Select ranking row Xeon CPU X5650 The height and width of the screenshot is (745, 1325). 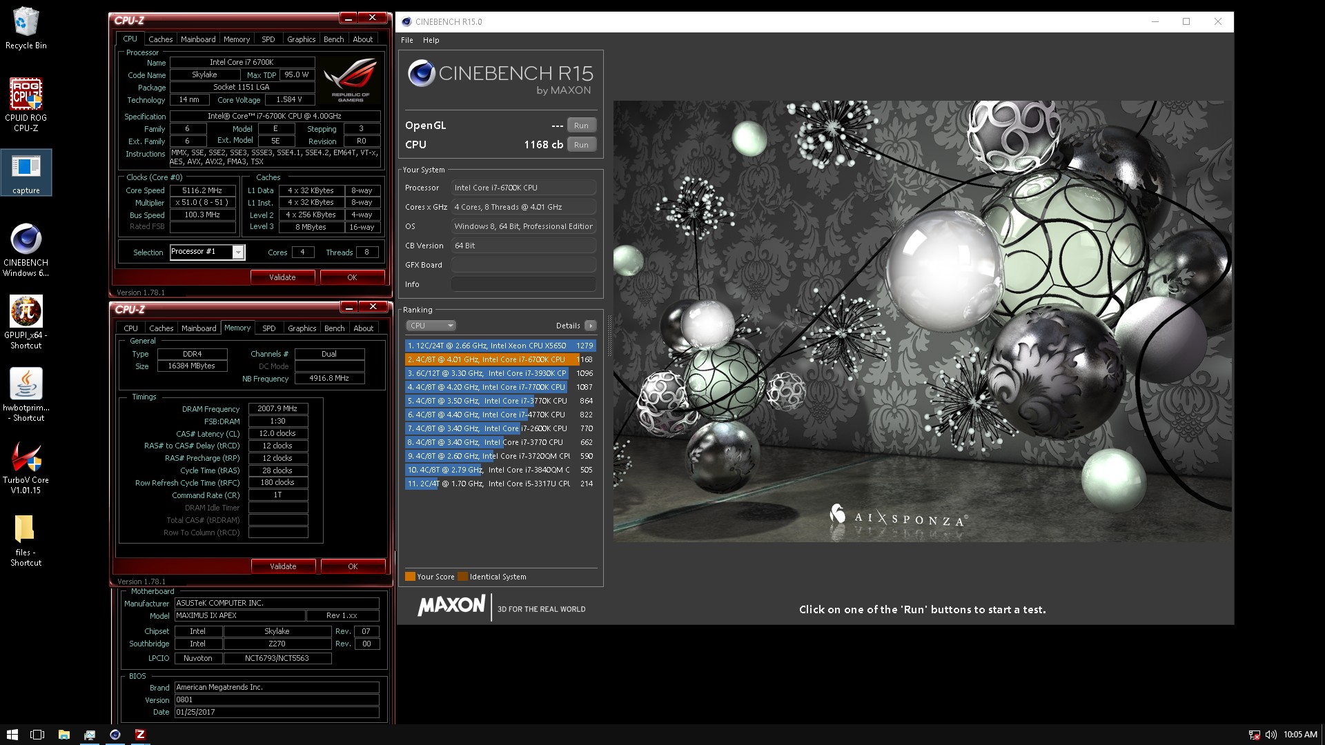500,346
